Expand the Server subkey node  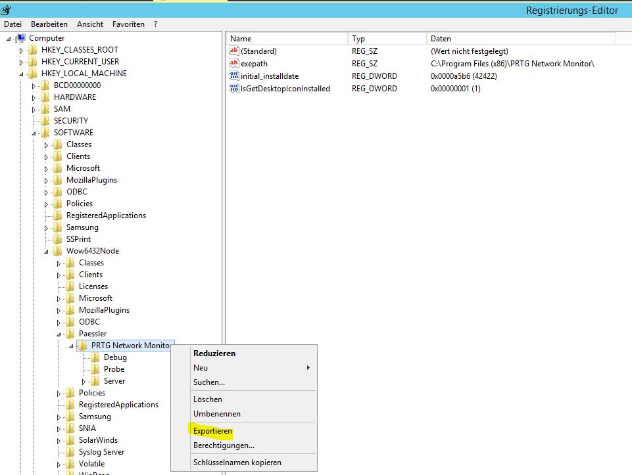pos(84,382)
